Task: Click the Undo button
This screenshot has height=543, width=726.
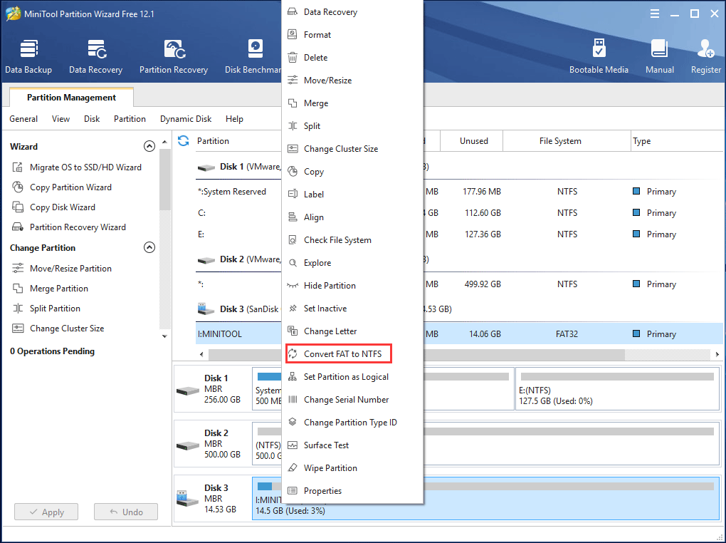Action: (126, 512)
